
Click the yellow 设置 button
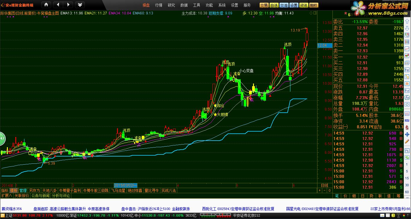pos(294,5)
